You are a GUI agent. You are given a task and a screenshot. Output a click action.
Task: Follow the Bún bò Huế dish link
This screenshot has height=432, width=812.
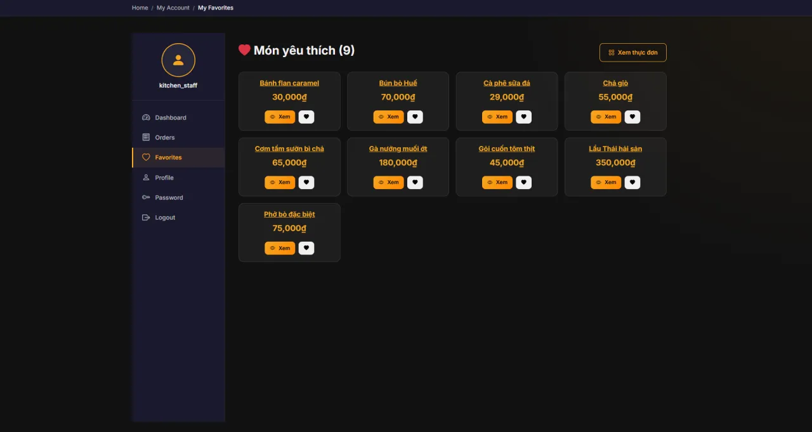coord(398,83)
